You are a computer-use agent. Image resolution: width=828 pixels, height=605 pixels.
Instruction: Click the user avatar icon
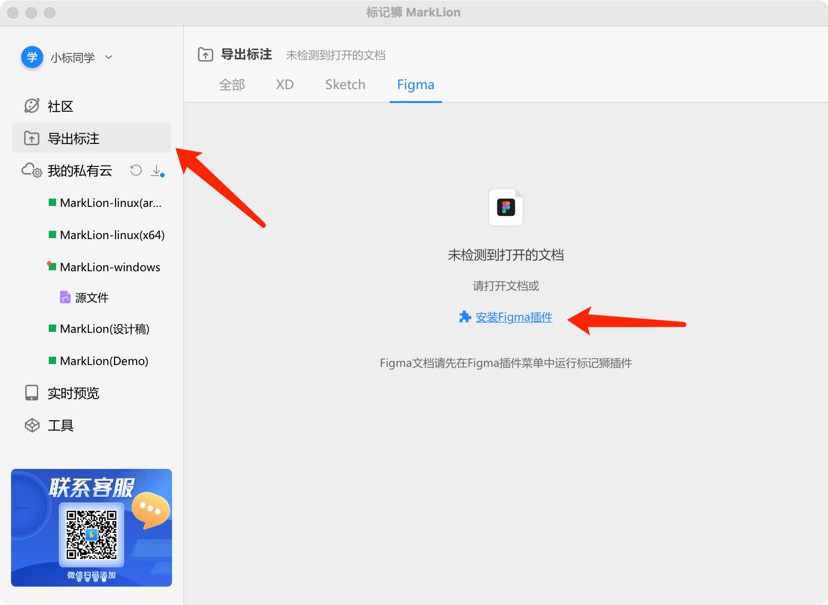[x=32, y=57]
